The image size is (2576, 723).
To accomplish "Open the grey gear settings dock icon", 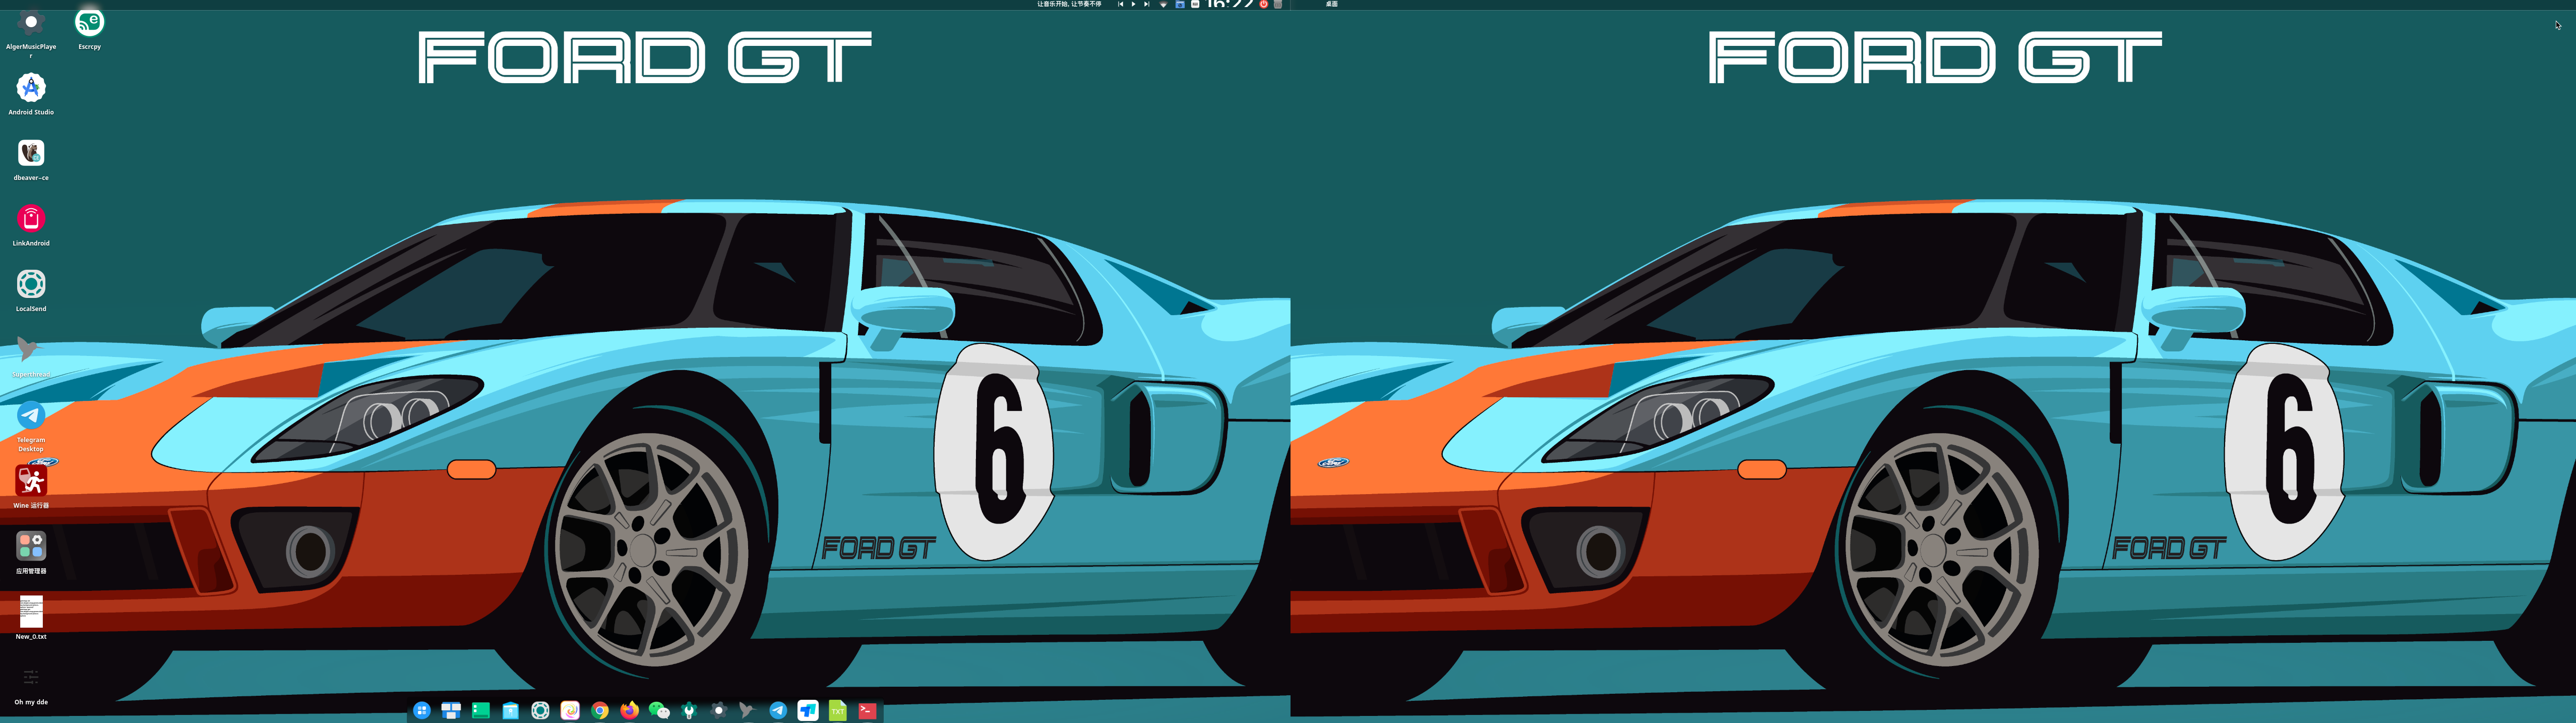I will [x=718, y=710].
